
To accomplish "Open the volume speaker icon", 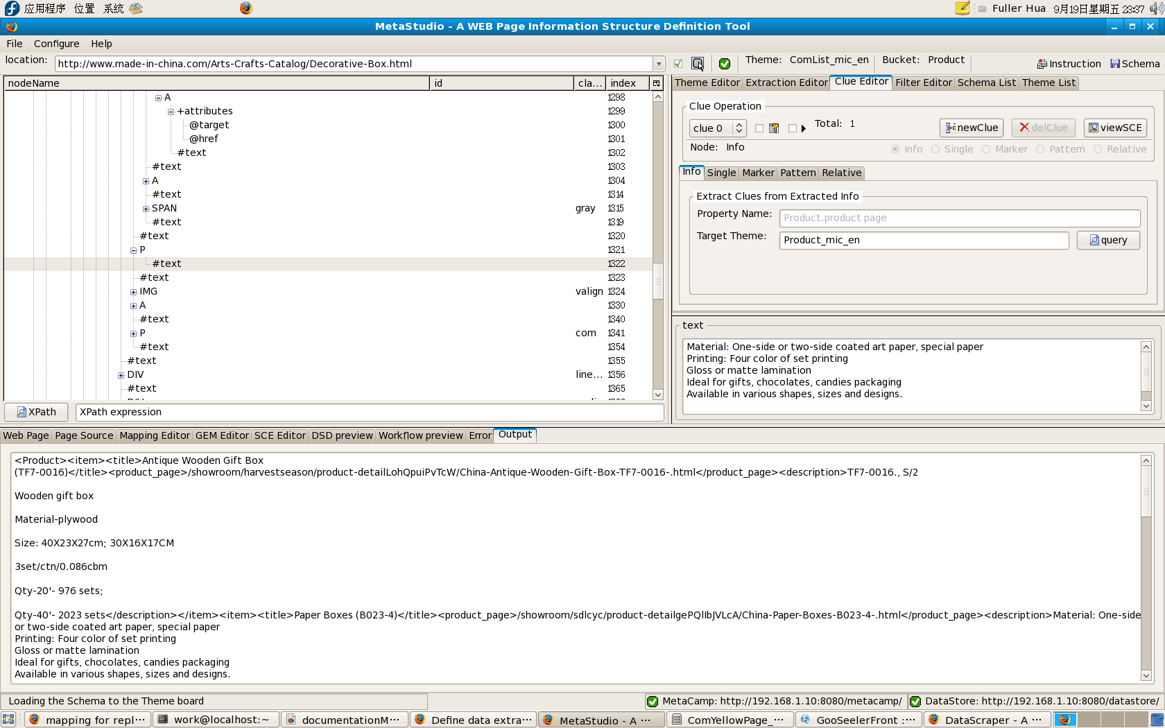I will click(x=1156, y=8).
